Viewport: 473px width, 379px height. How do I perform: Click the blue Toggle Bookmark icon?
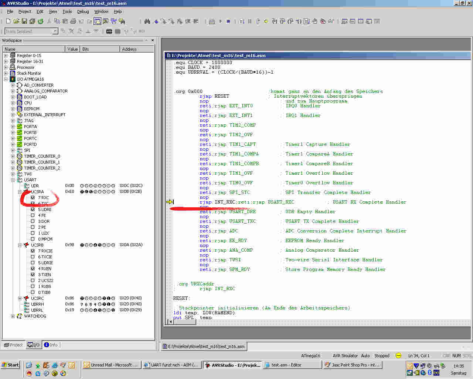156,21
